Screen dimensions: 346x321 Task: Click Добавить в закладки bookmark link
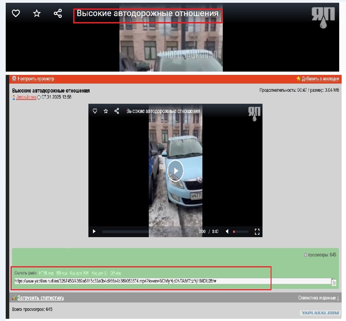point(320,79)
